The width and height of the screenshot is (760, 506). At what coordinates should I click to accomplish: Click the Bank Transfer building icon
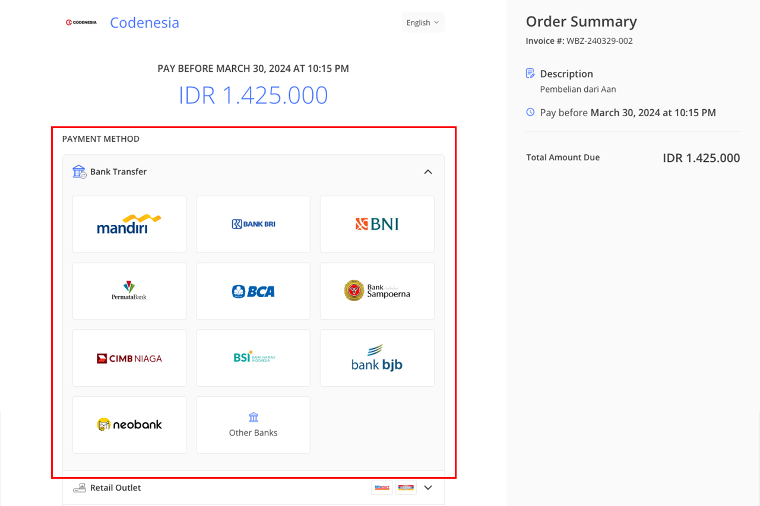point(79,171)
